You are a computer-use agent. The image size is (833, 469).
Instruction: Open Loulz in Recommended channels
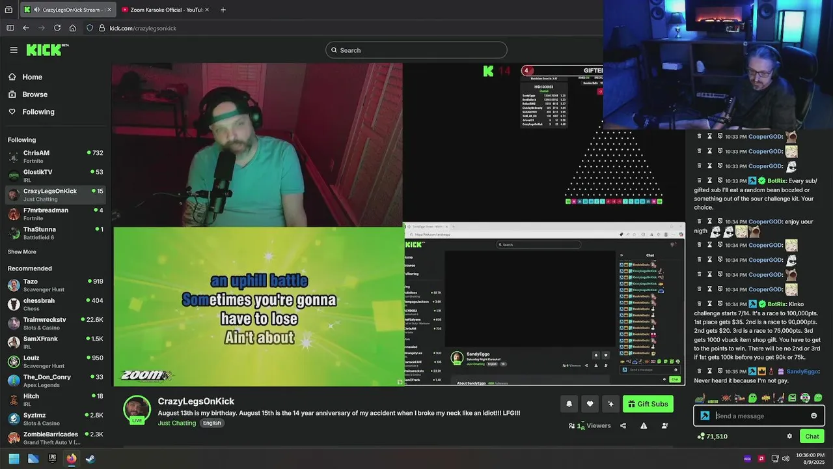[x=55, y=362]
